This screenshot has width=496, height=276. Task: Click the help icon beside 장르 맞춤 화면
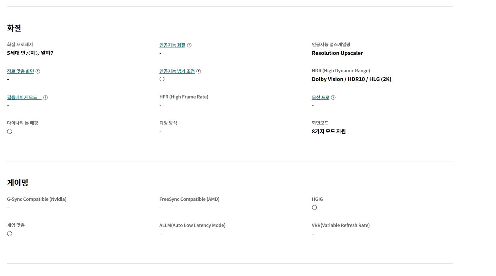38,71
